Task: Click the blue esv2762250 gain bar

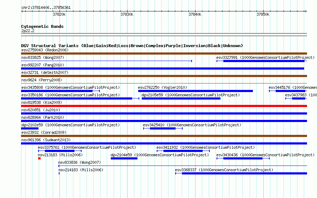Action: click(x=196, y=91)
